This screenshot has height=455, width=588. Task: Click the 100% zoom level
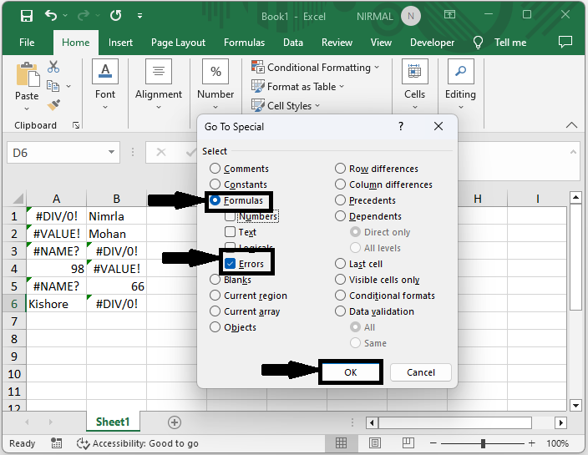(557, 443)
